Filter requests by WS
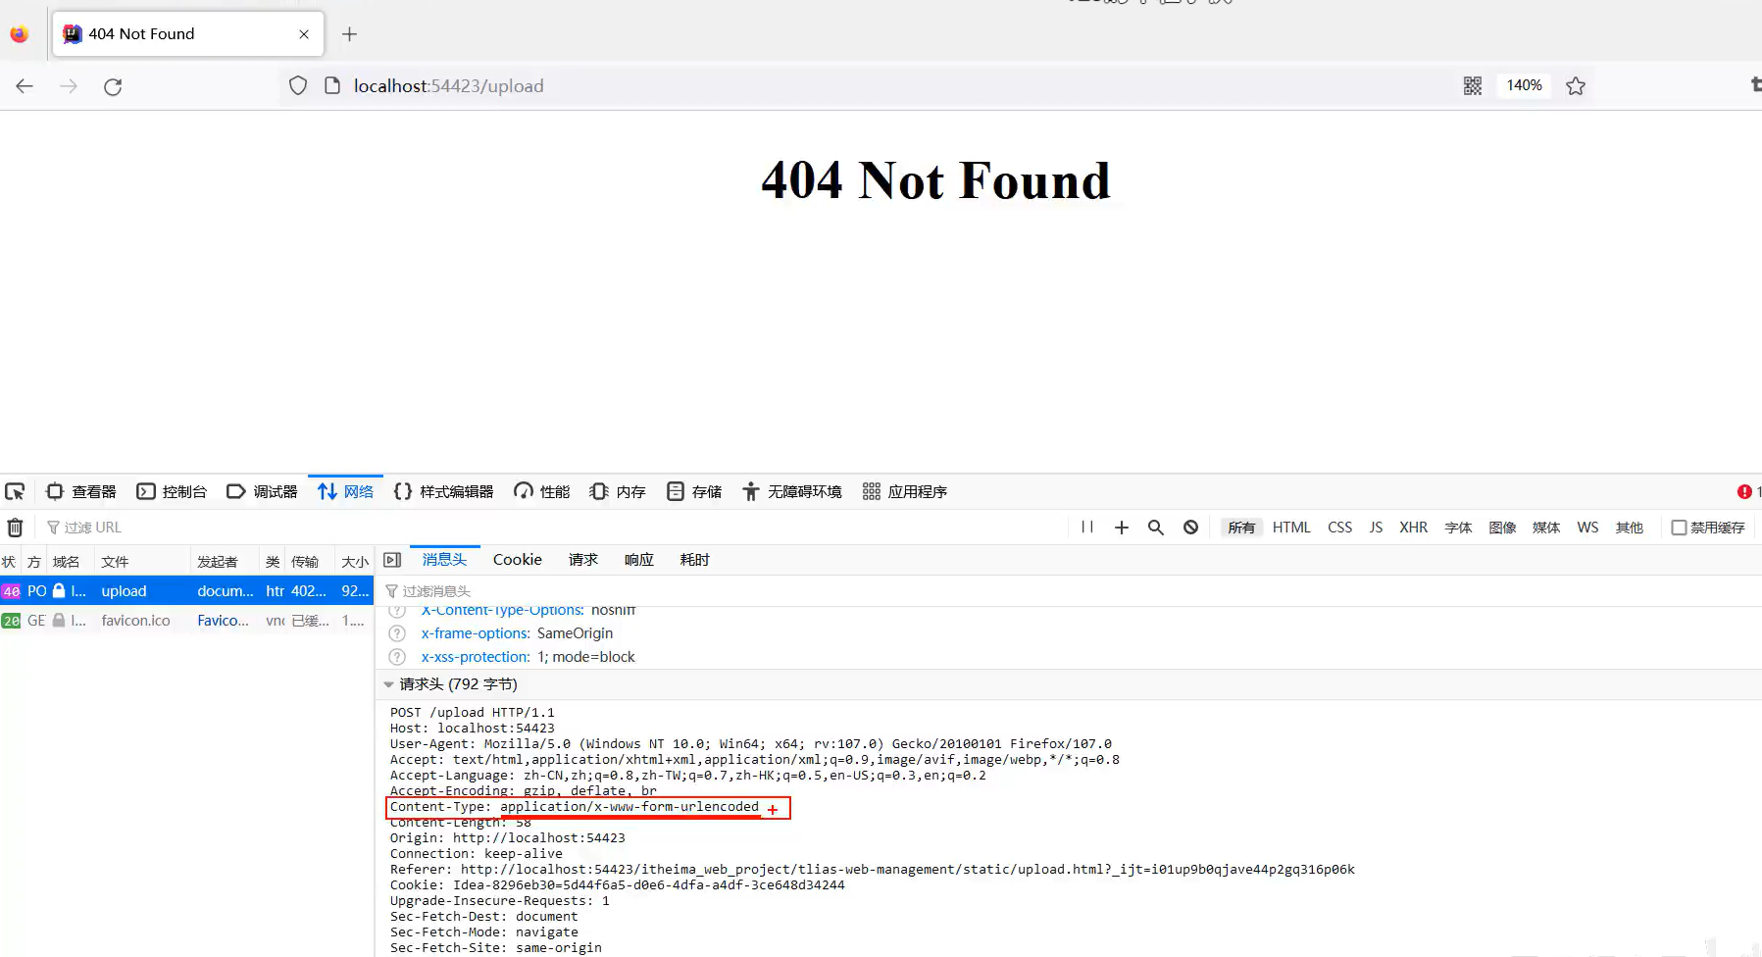 [1587, 528]
